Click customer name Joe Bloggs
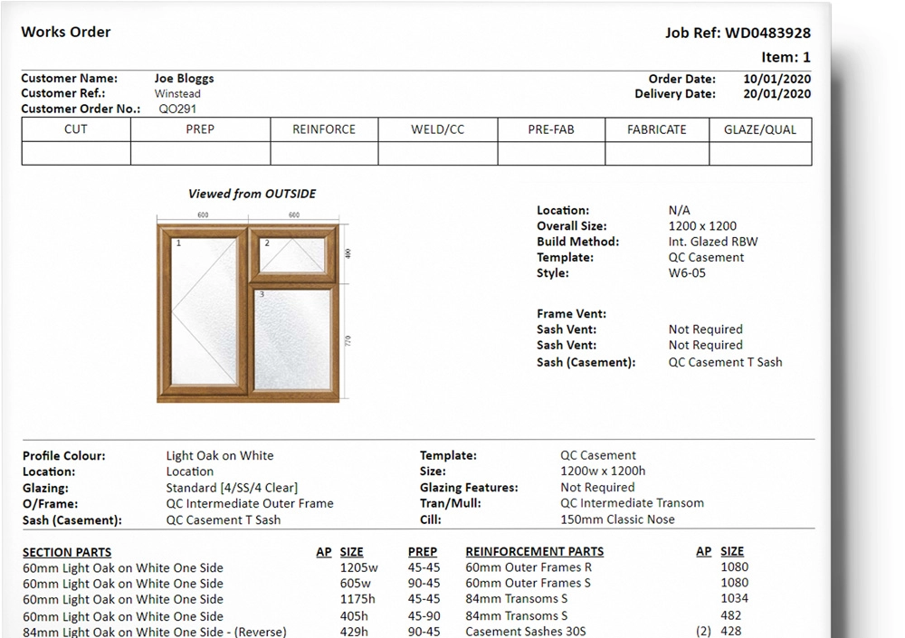The width and height of the screenshot is (905, 638). pyautogui.click(x=184, y=79)
